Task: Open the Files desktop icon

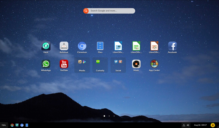Action: [x=100, y=46]
